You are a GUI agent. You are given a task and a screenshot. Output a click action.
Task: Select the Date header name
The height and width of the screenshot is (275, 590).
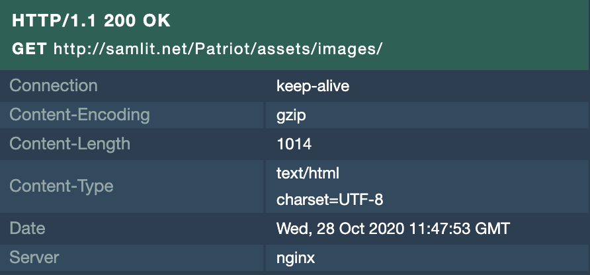(27, 229)
